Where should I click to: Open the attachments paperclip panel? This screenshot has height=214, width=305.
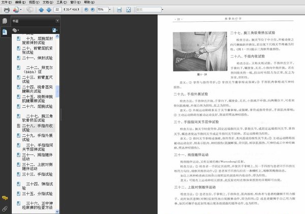[5, 208]
